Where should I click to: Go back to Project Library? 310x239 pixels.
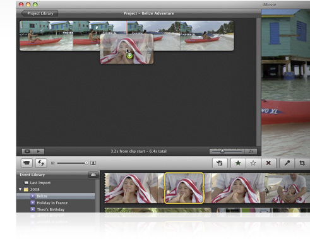pyautogui.click(x=40, y=13)
